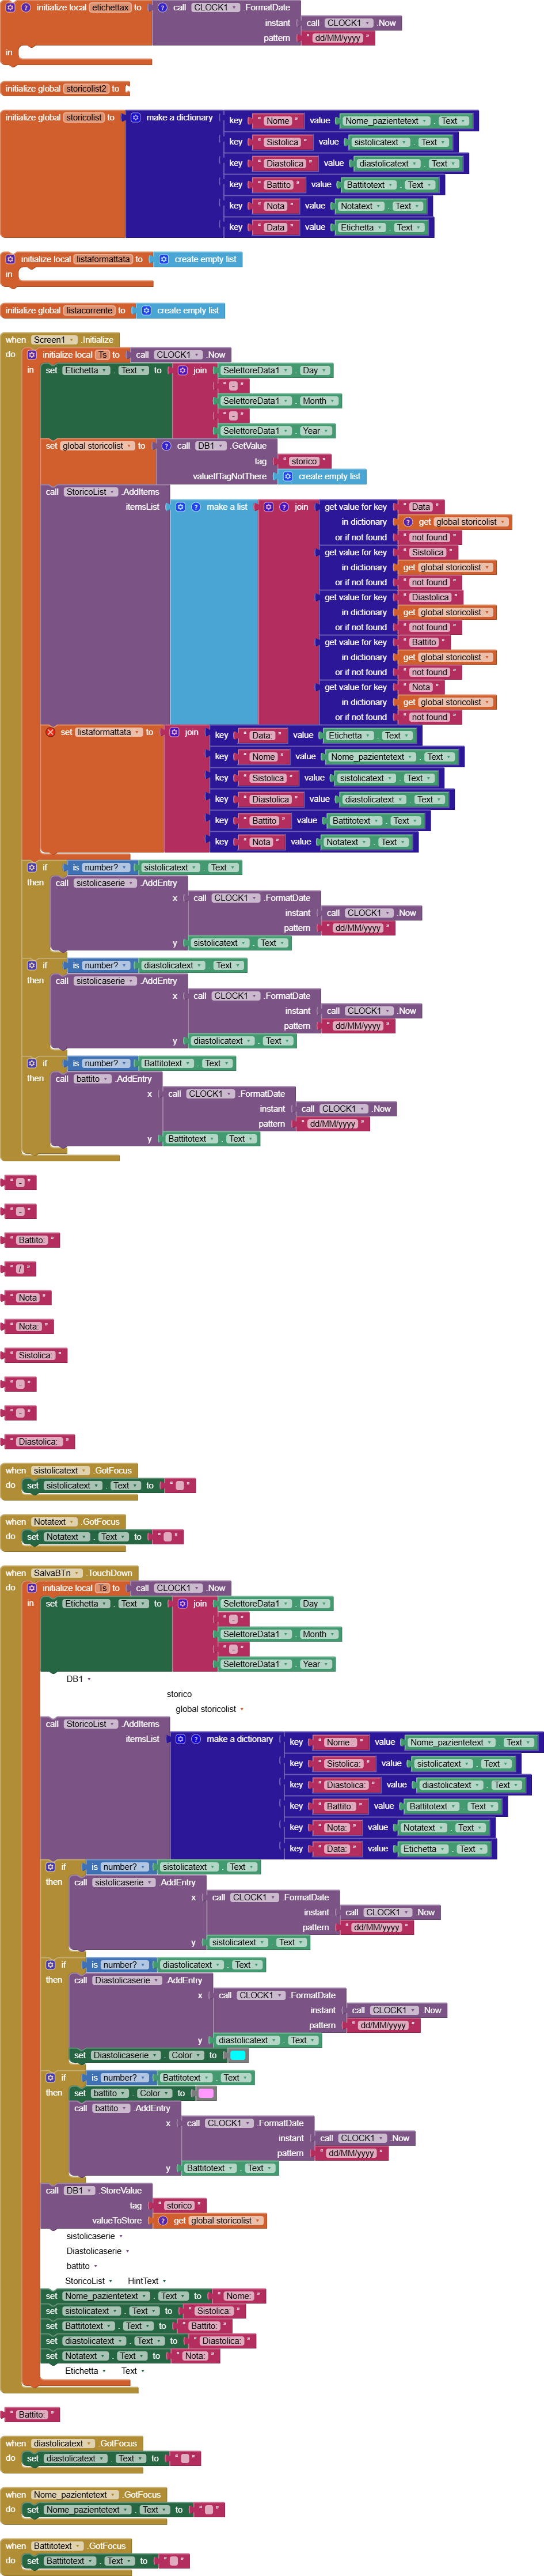Click gear icon on initialize local etichettax block
Screen dimensions: 544x2576
[10, 7]
